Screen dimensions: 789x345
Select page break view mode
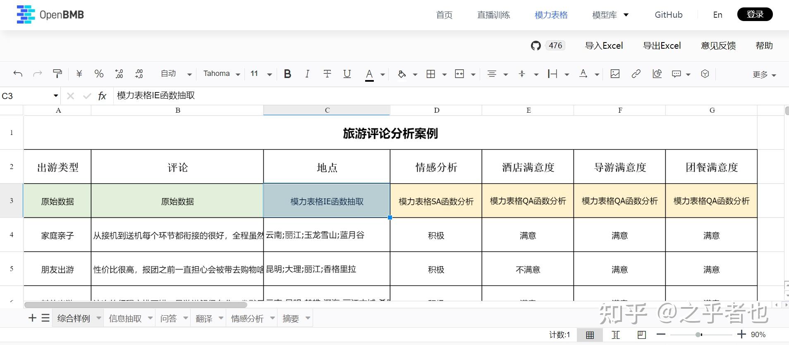click(x=616, y=335)
